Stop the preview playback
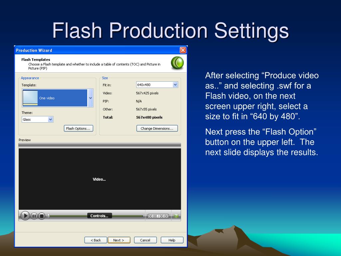 (42, 216)
